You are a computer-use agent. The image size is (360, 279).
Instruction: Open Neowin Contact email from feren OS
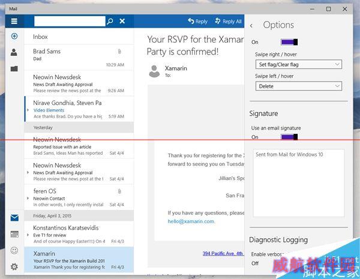pos(79,197)
